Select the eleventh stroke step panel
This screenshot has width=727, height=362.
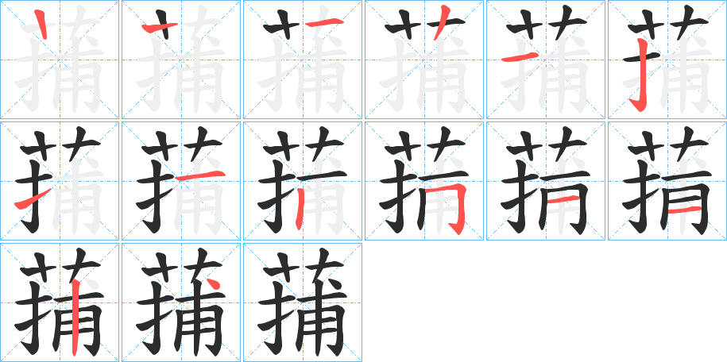(x=546, y=181)
